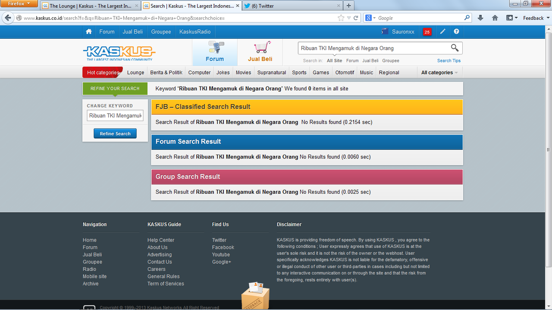Open Mobile site footer link

[94, 276]
